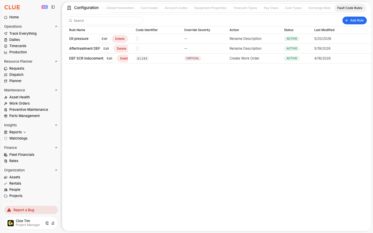Click the Rentals key icon
The image size is (373, 233).
(x=6, y=184)
